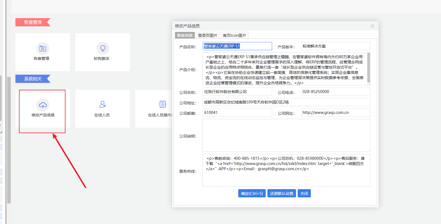
Task: Open the 账套管理 folder icon
Action: point(43,49)
